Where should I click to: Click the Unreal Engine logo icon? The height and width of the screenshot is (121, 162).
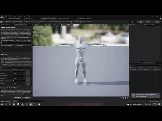tap(2, 17)
